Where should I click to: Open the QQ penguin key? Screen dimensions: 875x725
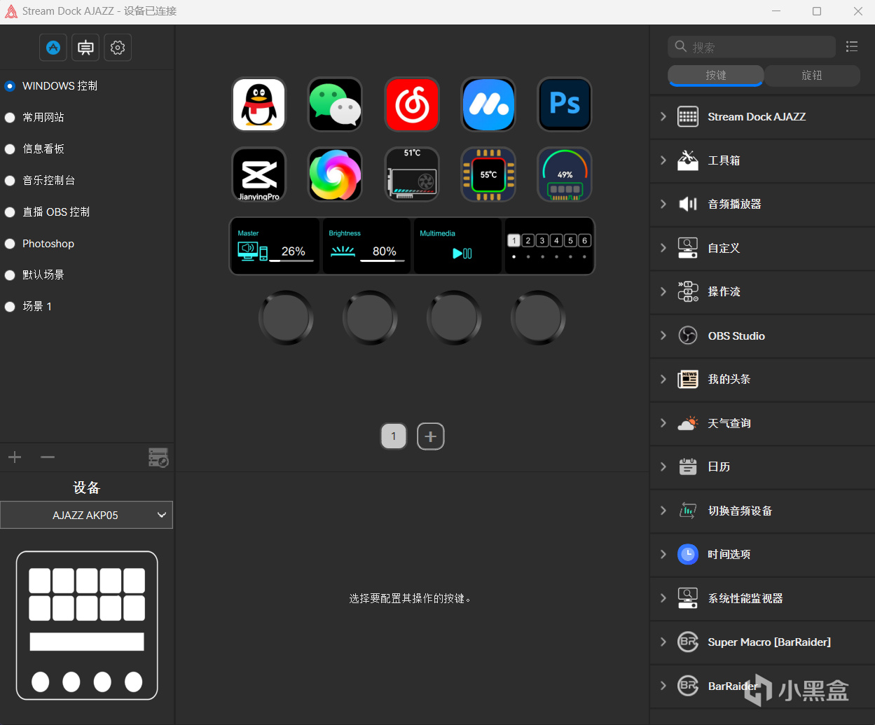pos(259,104)
